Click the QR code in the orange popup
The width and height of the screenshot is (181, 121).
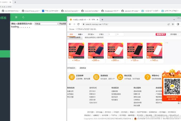coord(172,87)
